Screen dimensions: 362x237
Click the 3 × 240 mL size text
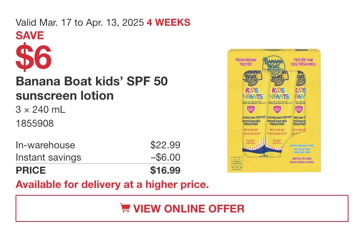(x=40, y=110)
